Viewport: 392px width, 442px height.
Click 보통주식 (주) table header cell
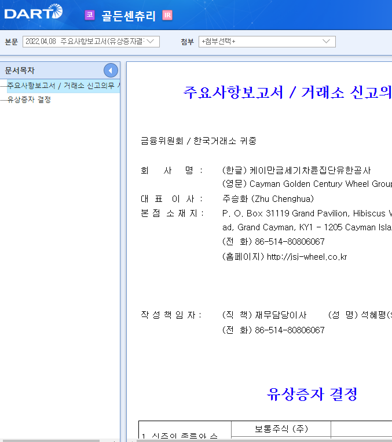(x=281, y=429)
